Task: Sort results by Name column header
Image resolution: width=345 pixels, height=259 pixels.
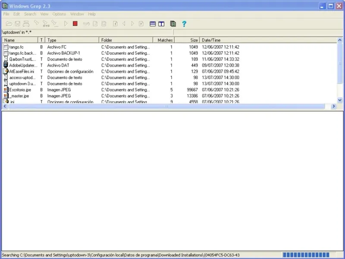Action: click(x=20, y=40)
